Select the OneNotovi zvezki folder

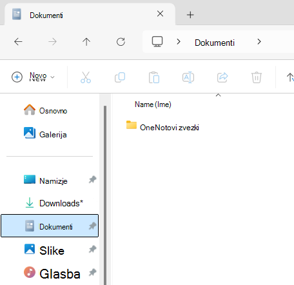coord(162,126)
